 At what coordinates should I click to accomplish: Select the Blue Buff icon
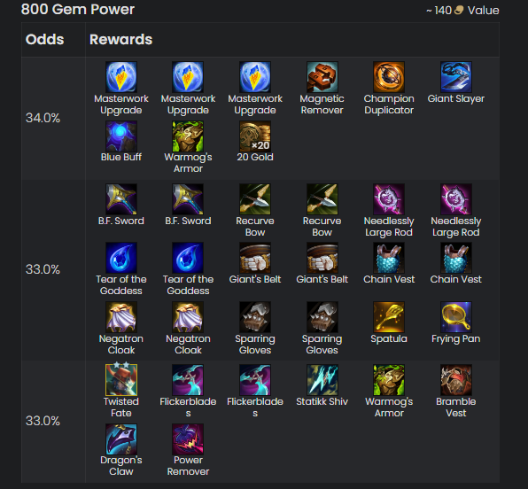pyautogui.click(x=121, y=136)
